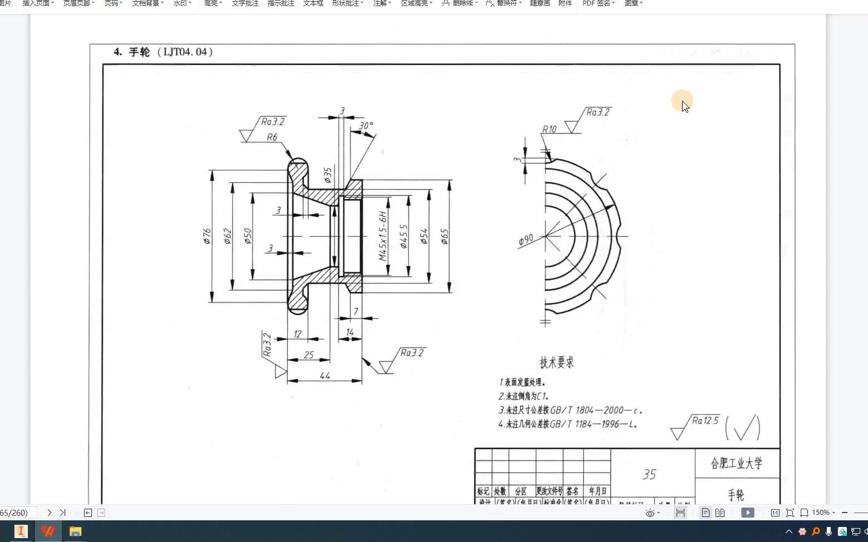
Task: Select the 删除线 strikethrough tool
Action: (x=460, y=3)
